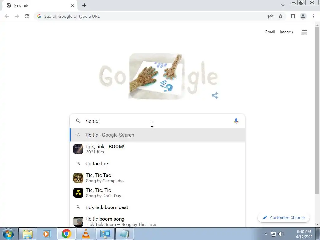Bookmark this tab with the star icon
320x240 pixels.
pyautogui.click(x=281, y=16)
